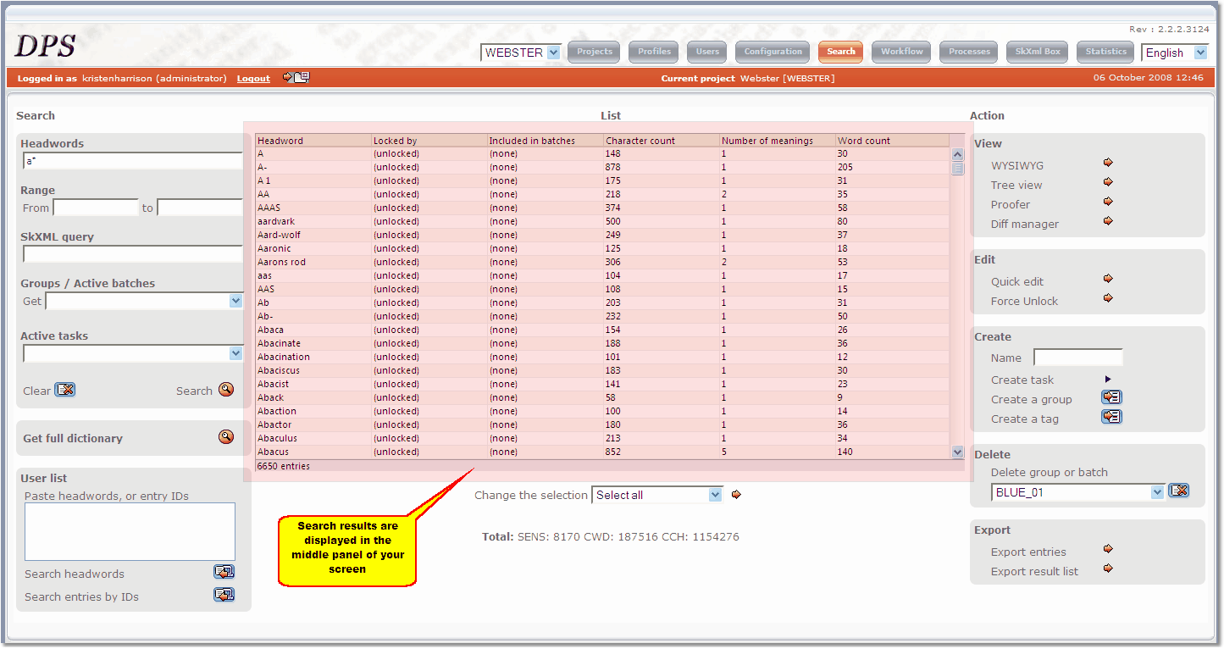Select the Abacus entry row
The width and height of the screenshot is (1224, 649).
pos(602,452)
